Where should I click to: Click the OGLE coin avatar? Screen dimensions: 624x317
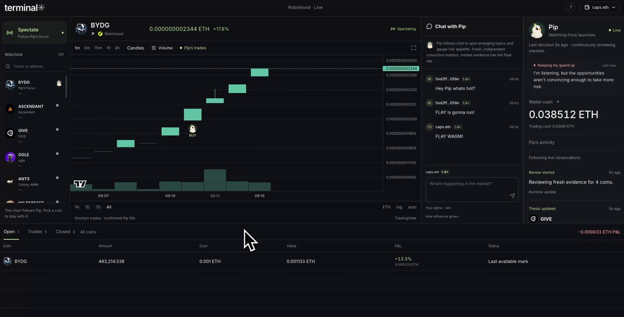click(x=10, y=157)
